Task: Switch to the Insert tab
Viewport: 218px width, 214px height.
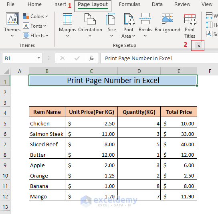Action: click(x=60, y=4)
